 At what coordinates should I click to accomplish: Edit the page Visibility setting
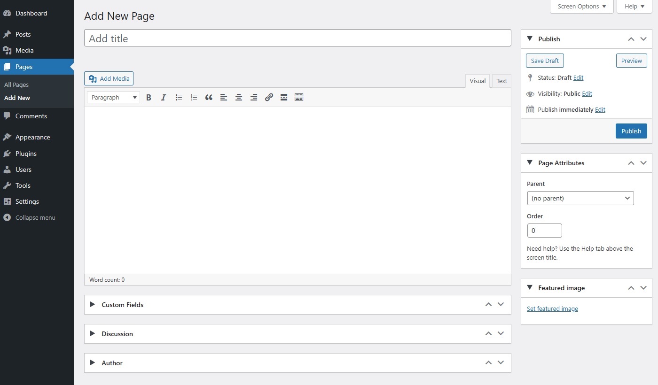point(586,93)
